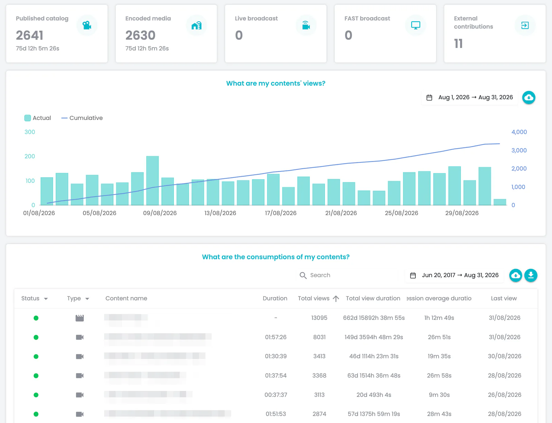The width and height of the screenshot is (552, 423).
Task: Click blurred content name in 8031 views row
Action: click(158, 337)
